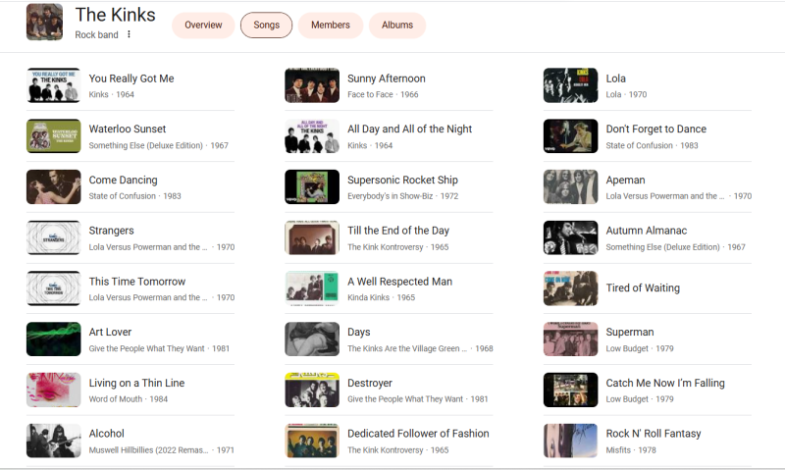
Task: Switch to the Overview tab
Action: (203, 25)
